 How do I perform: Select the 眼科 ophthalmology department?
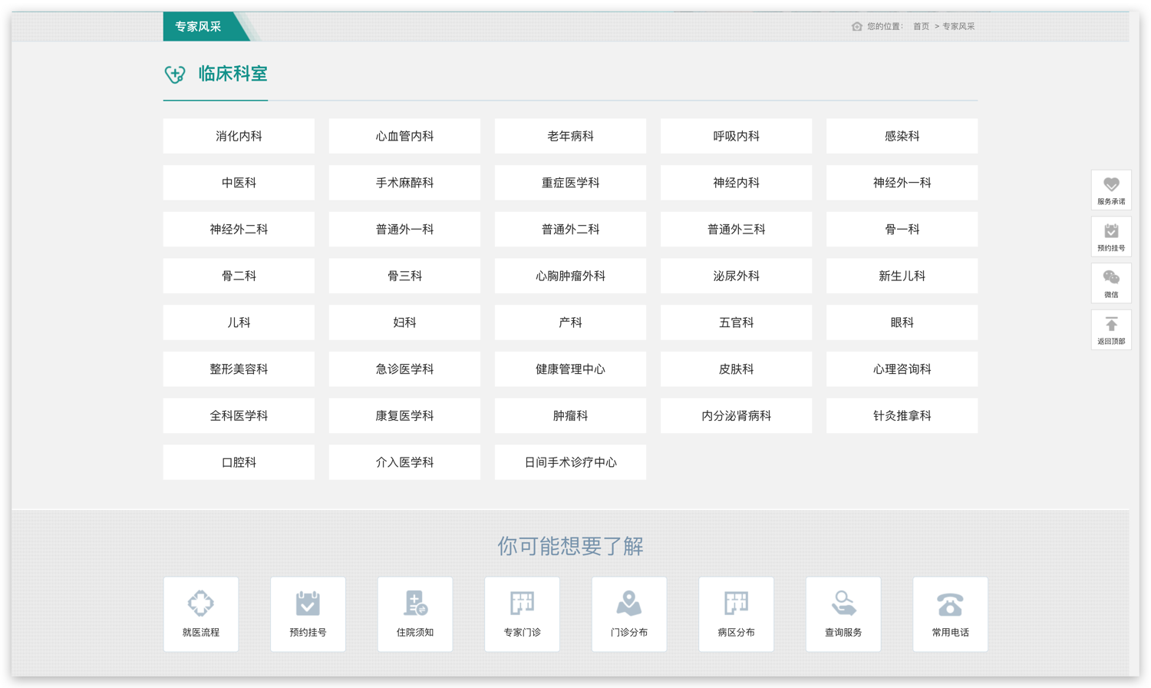(x=902, y=322)
